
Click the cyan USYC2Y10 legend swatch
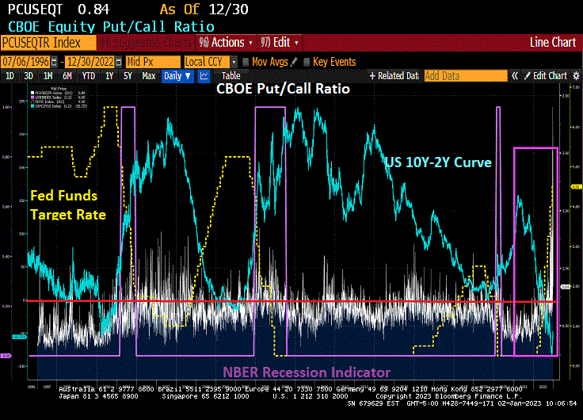click(32, 107)
